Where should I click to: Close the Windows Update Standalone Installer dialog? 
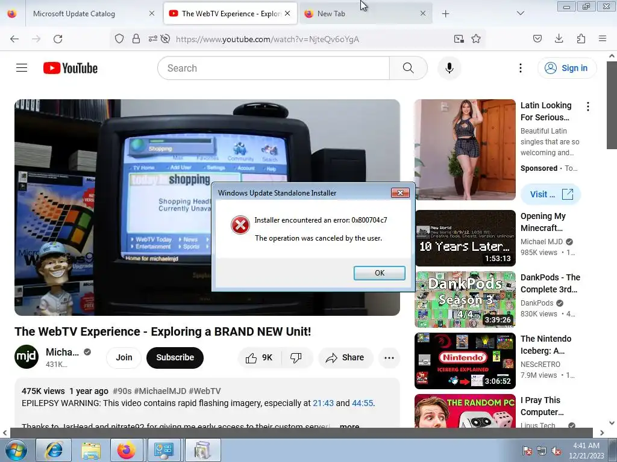pyautogui.click(x=400, y=193)
